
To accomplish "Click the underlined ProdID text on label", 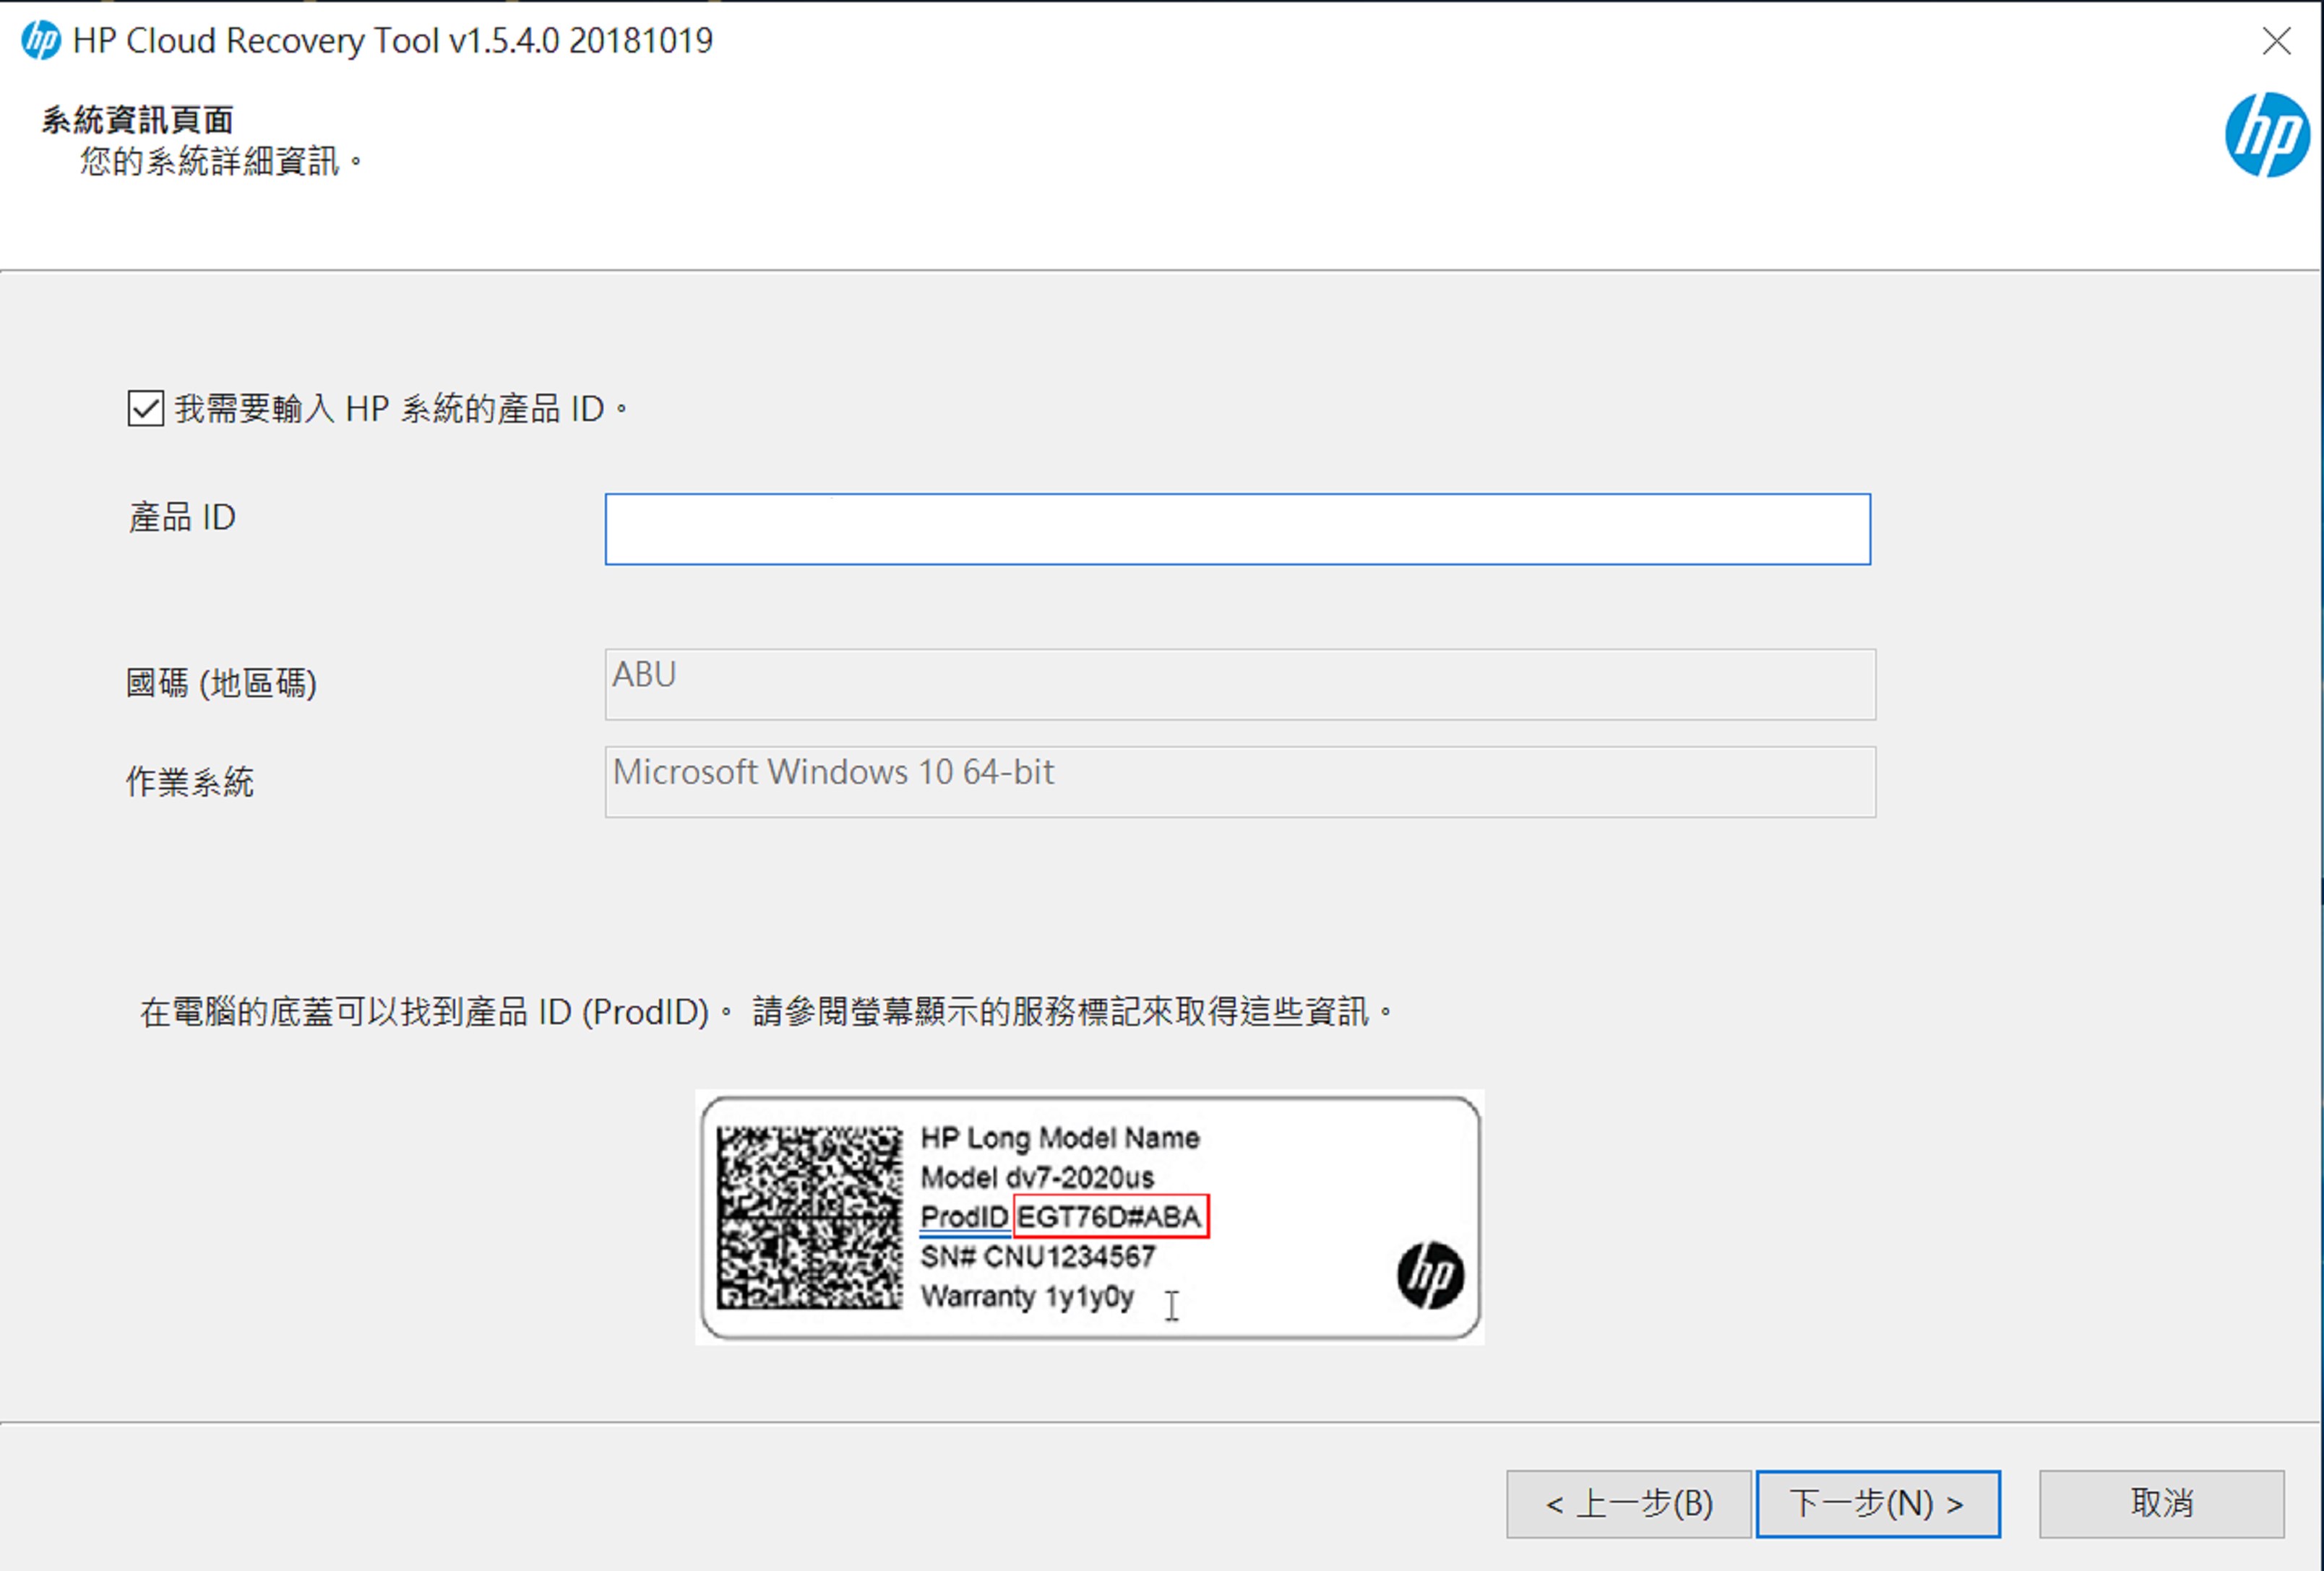I will 964,1217.
